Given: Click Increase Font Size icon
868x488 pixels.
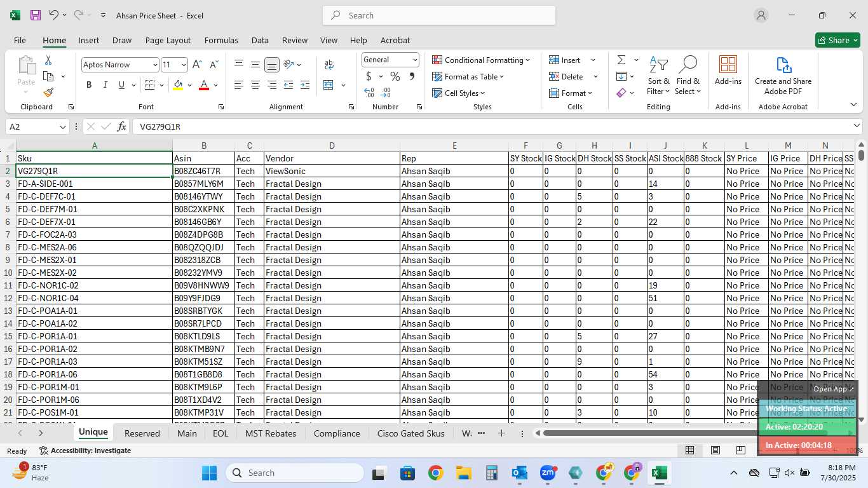Looking at the screenshot, I should (197, 65).
